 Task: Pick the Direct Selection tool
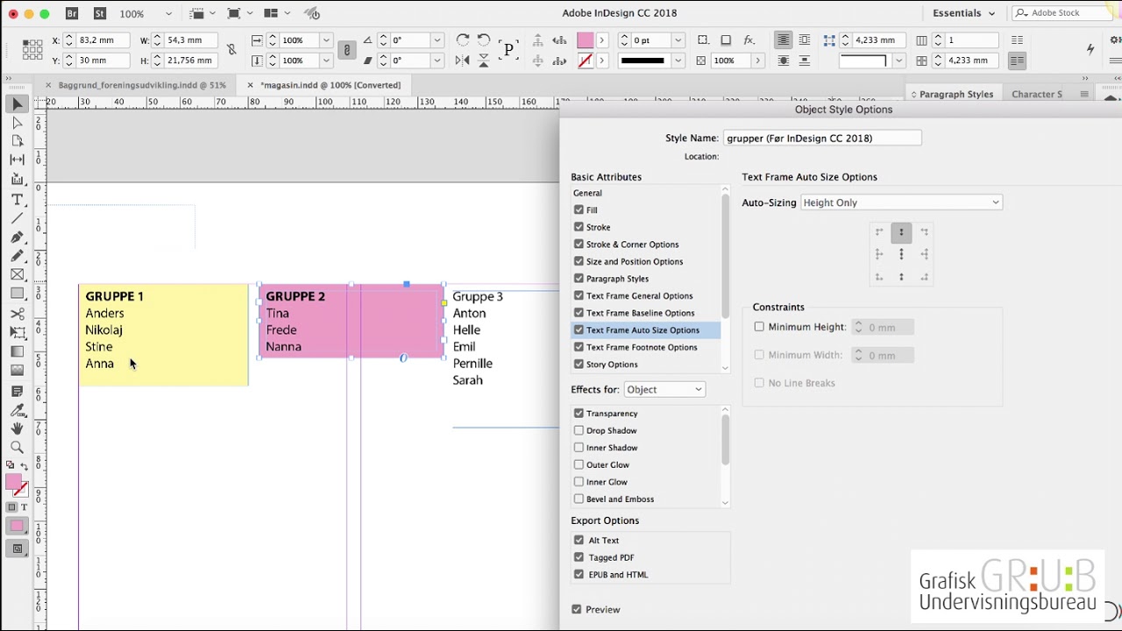coord(17,123)
